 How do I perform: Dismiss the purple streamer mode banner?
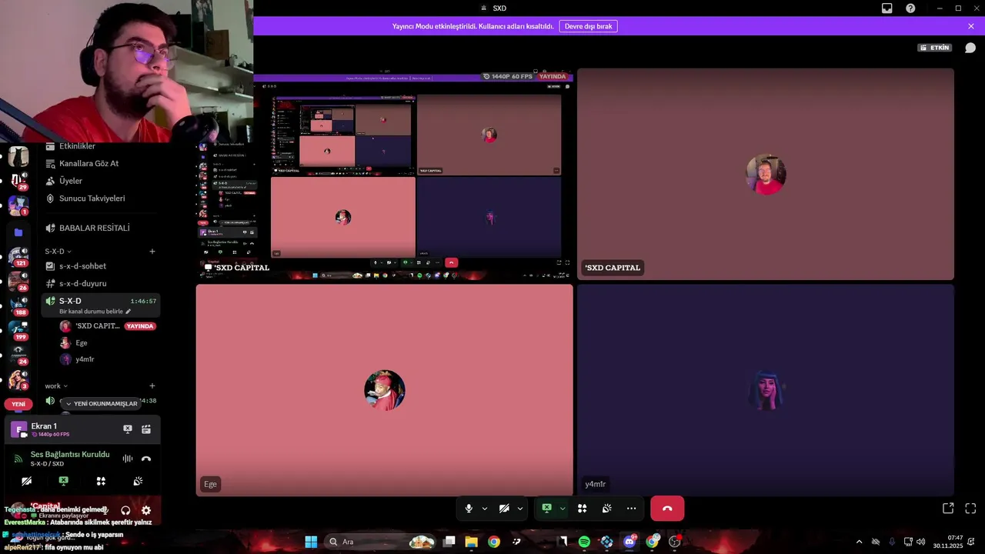click(x=971, y=26)
